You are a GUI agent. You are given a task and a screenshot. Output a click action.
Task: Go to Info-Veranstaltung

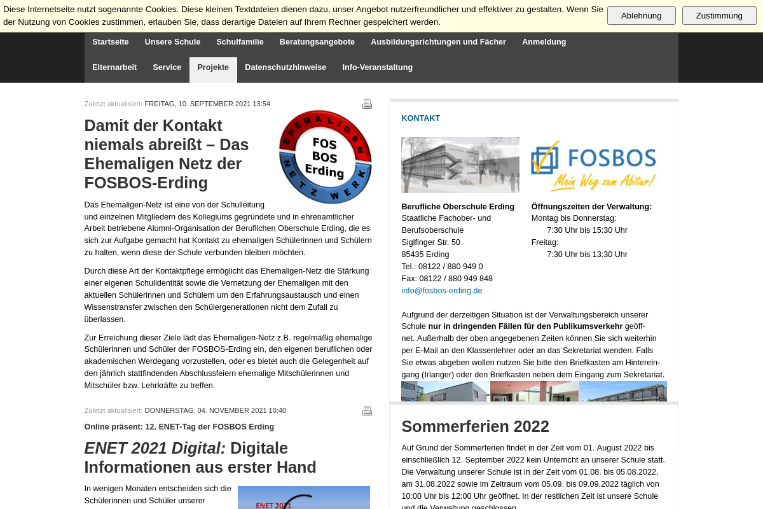(x=378, y=67)
